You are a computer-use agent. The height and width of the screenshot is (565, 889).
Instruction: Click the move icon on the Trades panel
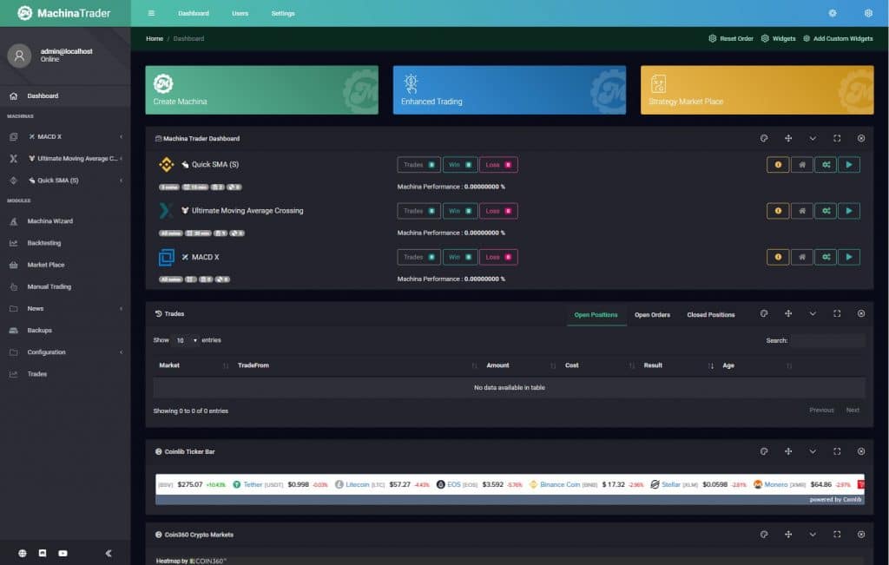point(788,313)
